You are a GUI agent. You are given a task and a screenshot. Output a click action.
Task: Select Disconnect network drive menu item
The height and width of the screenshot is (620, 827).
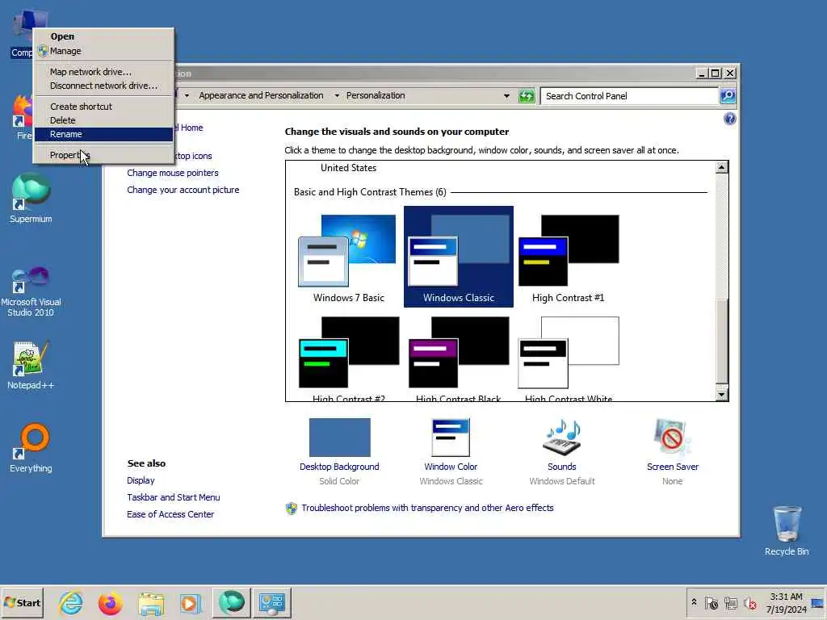(104, 86)
